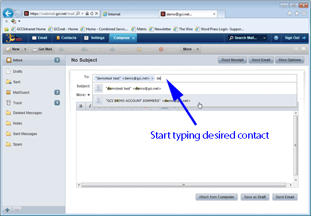This screenshot has width=311, height=216.
Task: Open the Help question mark icon
Action: [x=276, y=38]
